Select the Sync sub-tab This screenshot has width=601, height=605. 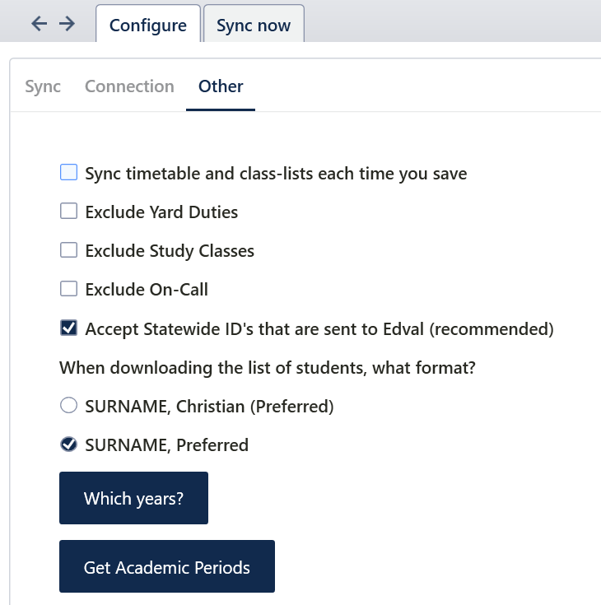[43, 86]
